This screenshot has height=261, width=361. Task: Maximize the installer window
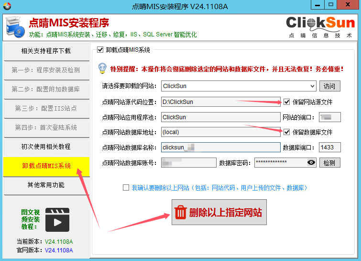click(331, 5)
